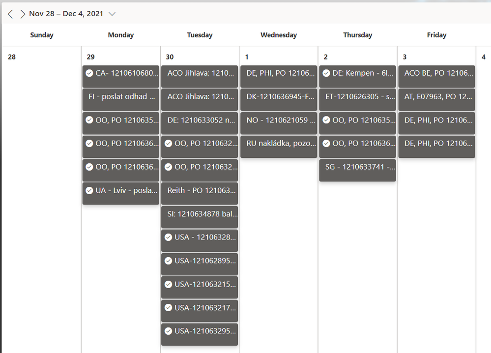Open the SG - 1210633741 task card
Viewport: 491px width, 353px height.
[358, 170]
